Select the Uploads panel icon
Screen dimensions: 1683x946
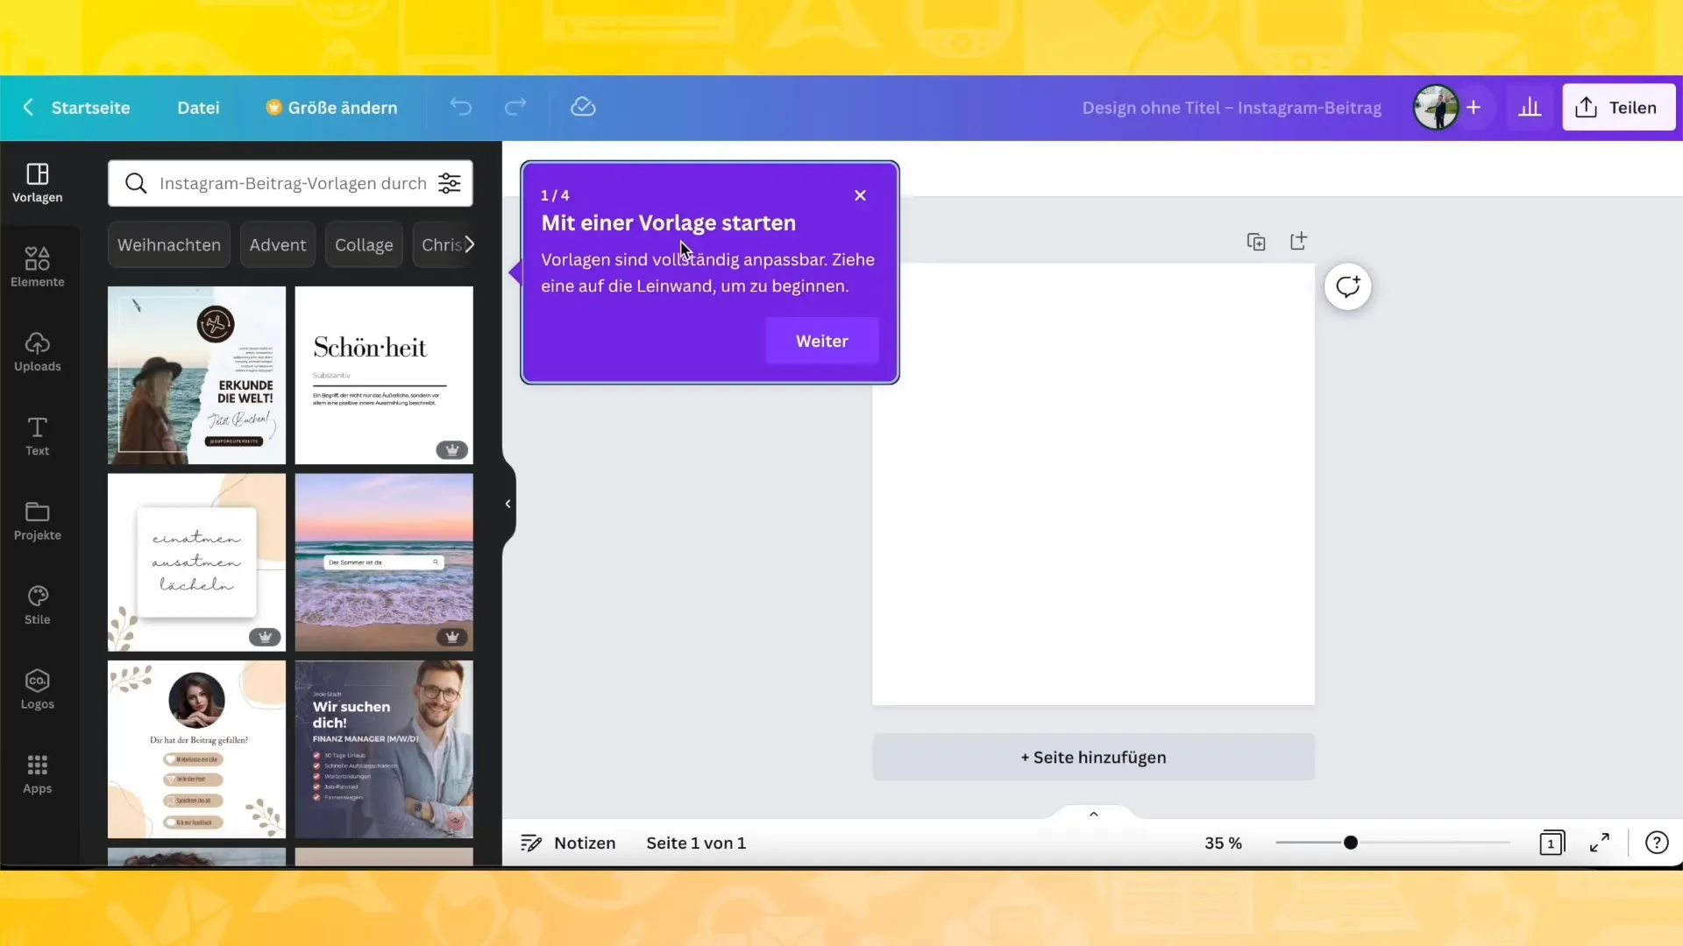[x=37, y=351]
